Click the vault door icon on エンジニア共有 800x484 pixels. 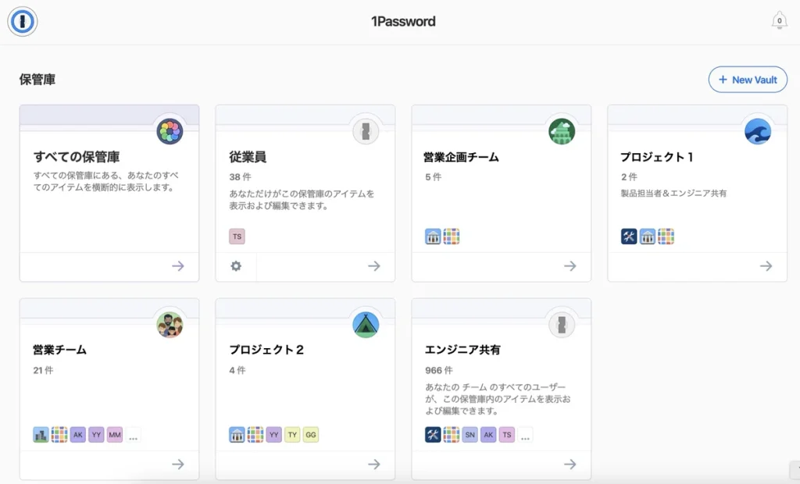point(562,324)
